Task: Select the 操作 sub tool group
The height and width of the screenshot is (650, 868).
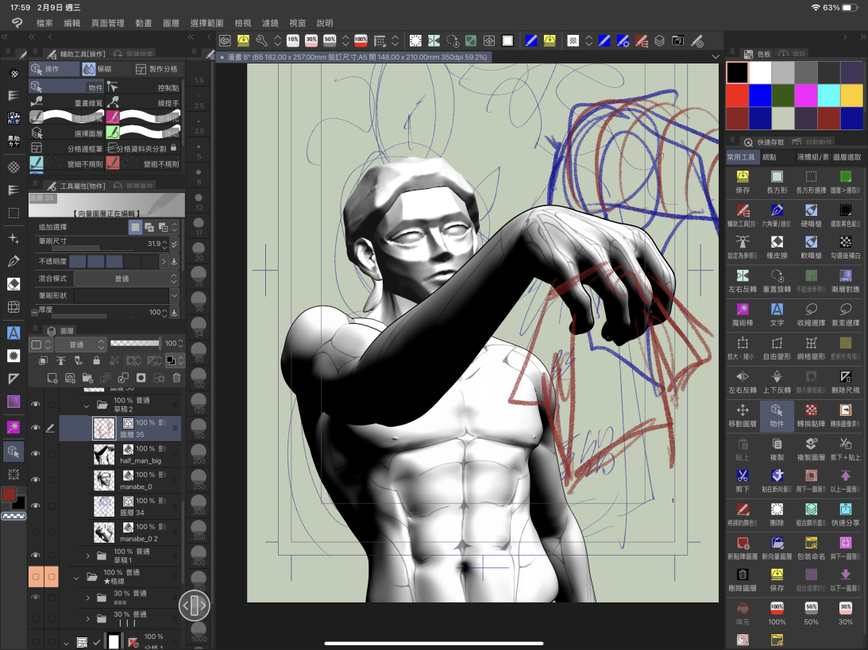Action: coord(54,68)
